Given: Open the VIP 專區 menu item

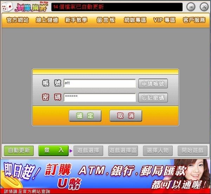Looking at the screenshot, I should coord(164,20).
